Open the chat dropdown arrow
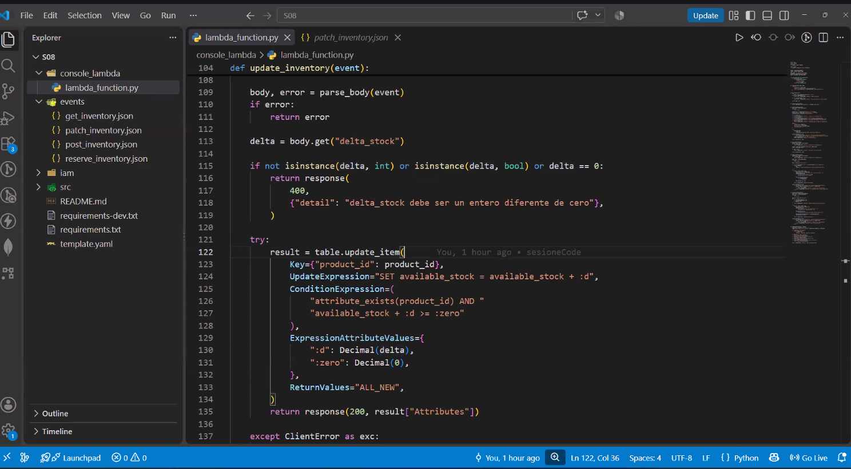Viewport: 851px width, 469px height. tap(598, 15)
